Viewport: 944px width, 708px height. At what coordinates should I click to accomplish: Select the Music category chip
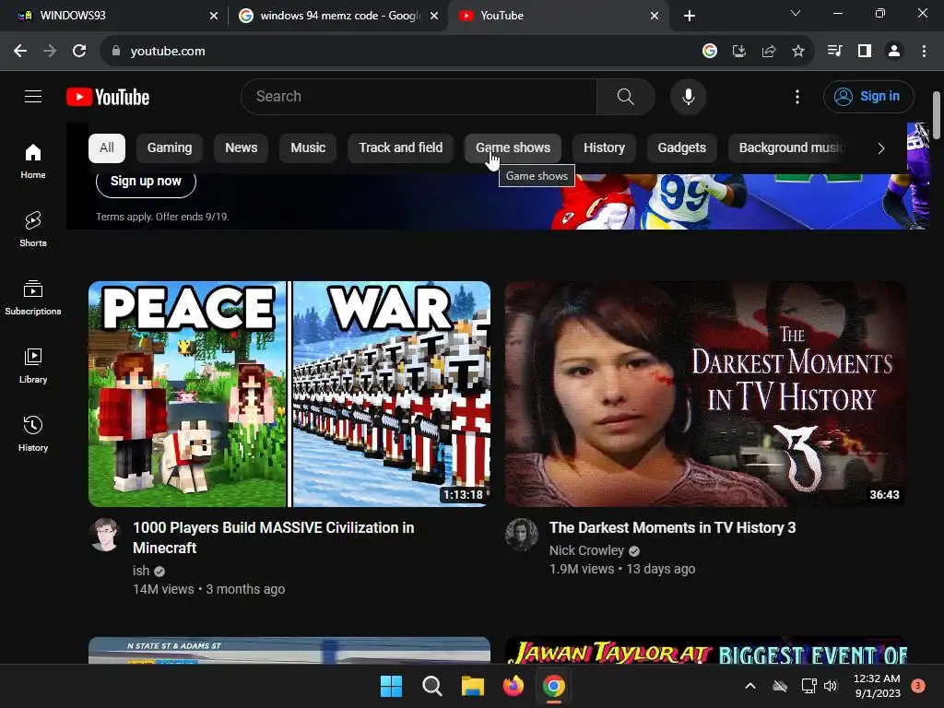308,148
